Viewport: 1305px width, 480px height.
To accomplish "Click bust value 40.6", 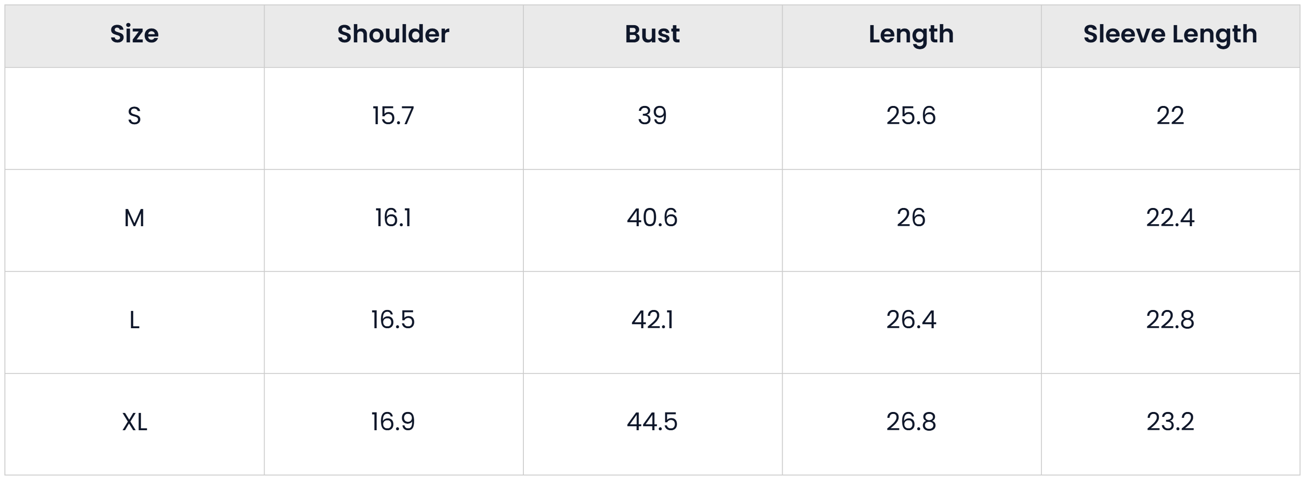I will (652, 218).
